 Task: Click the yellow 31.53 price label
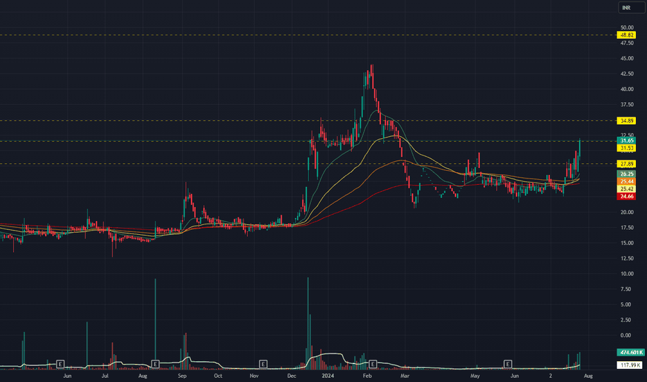pyautogui.click(x=626, y=148)
